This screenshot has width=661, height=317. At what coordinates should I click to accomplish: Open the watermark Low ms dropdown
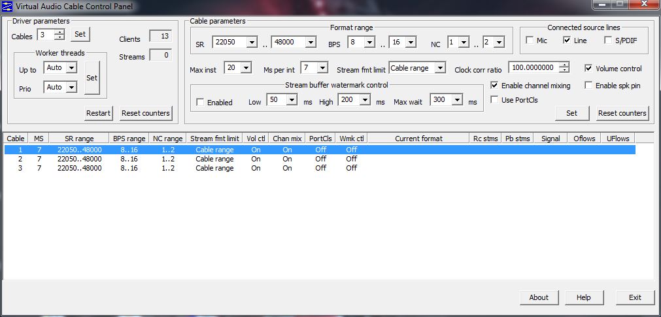coord(292,100)
